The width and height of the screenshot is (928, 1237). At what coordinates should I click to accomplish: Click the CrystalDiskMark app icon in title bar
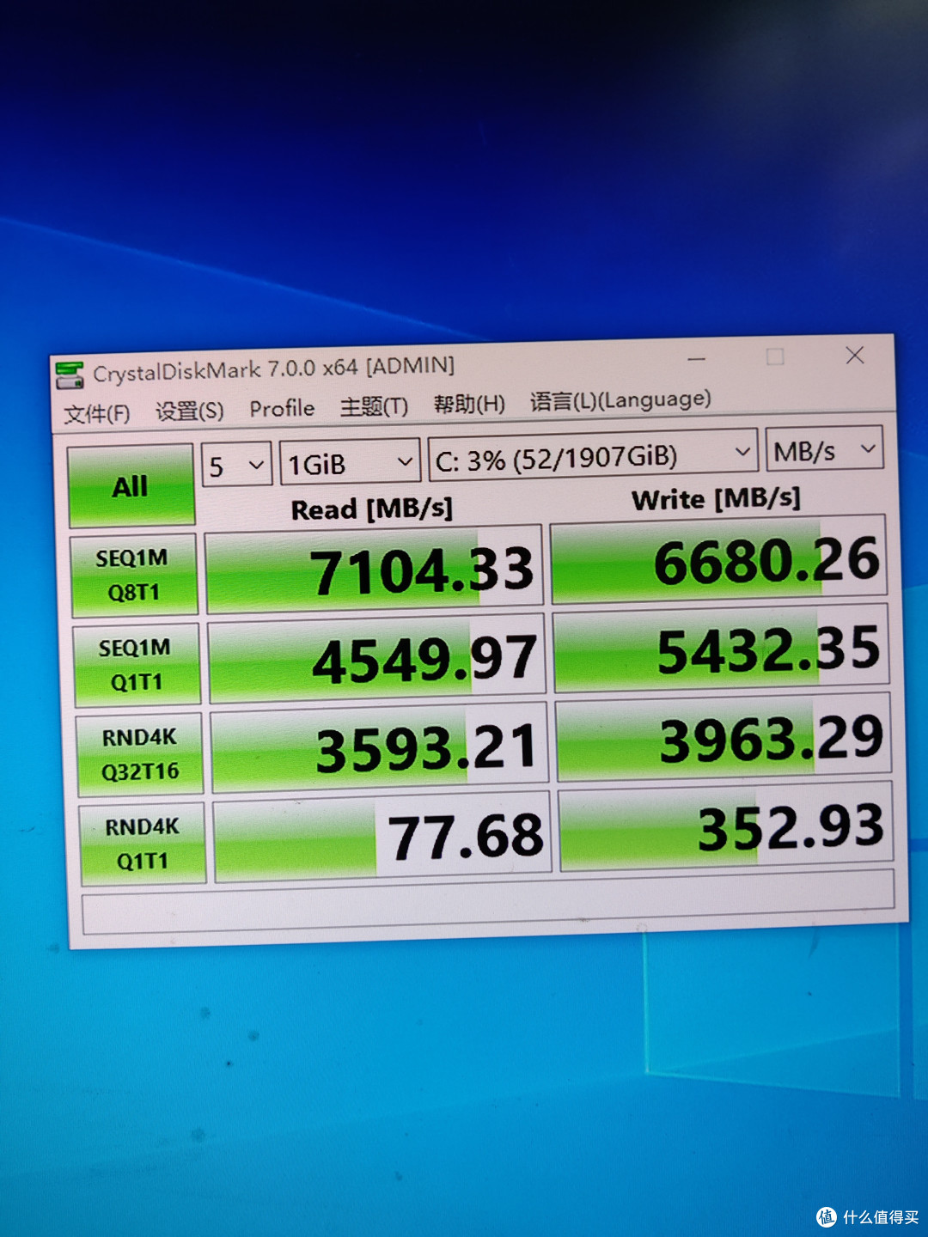click(70, 375)
